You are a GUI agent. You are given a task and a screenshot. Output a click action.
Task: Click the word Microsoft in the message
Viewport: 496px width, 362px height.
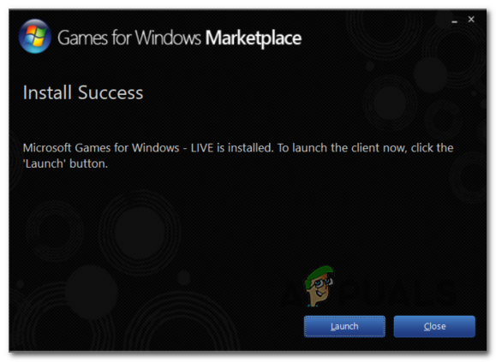[47, 148]
